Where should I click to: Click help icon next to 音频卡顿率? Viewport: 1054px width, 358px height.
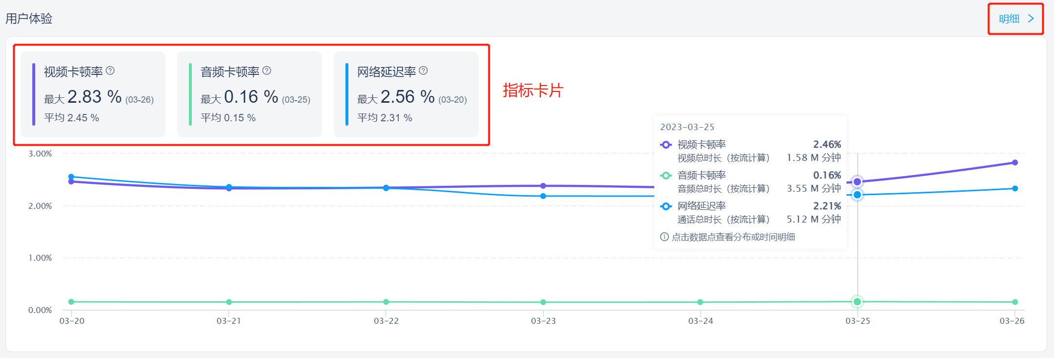[x=267, y=71]
